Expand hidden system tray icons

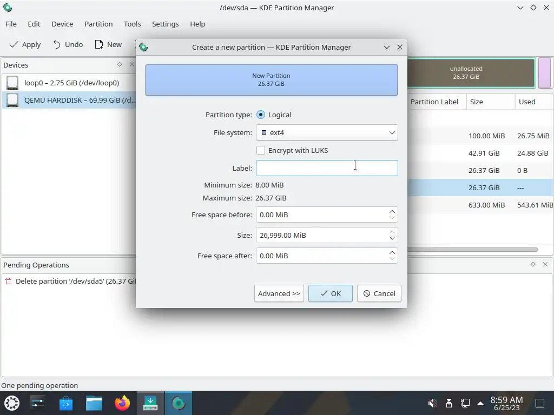click(x=480, y=403)
